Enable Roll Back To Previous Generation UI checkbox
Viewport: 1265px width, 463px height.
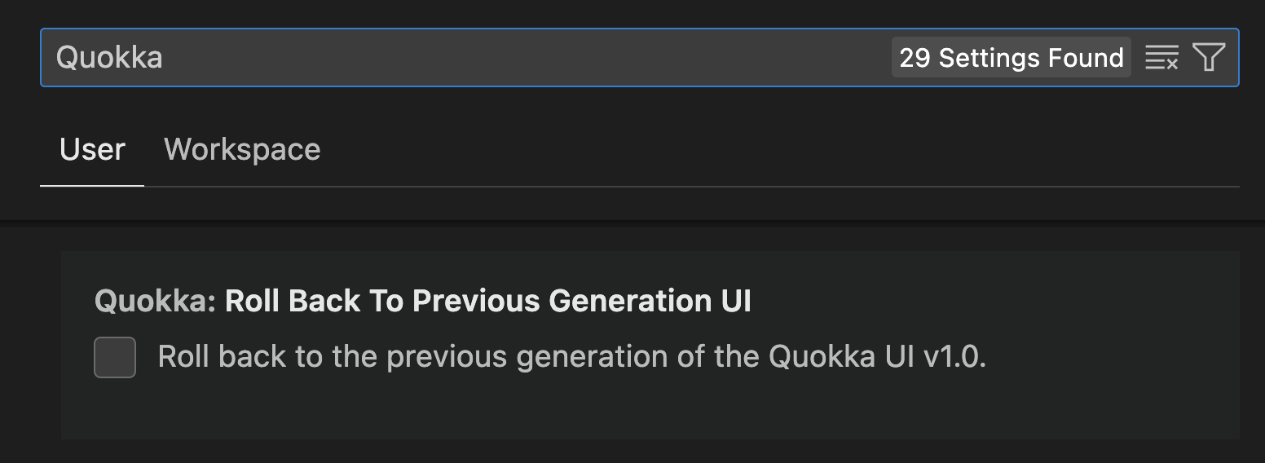click(115, 358)
